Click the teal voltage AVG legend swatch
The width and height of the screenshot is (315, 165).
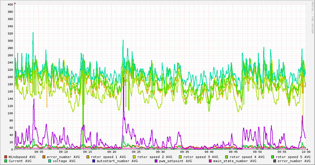pos(50,161)
